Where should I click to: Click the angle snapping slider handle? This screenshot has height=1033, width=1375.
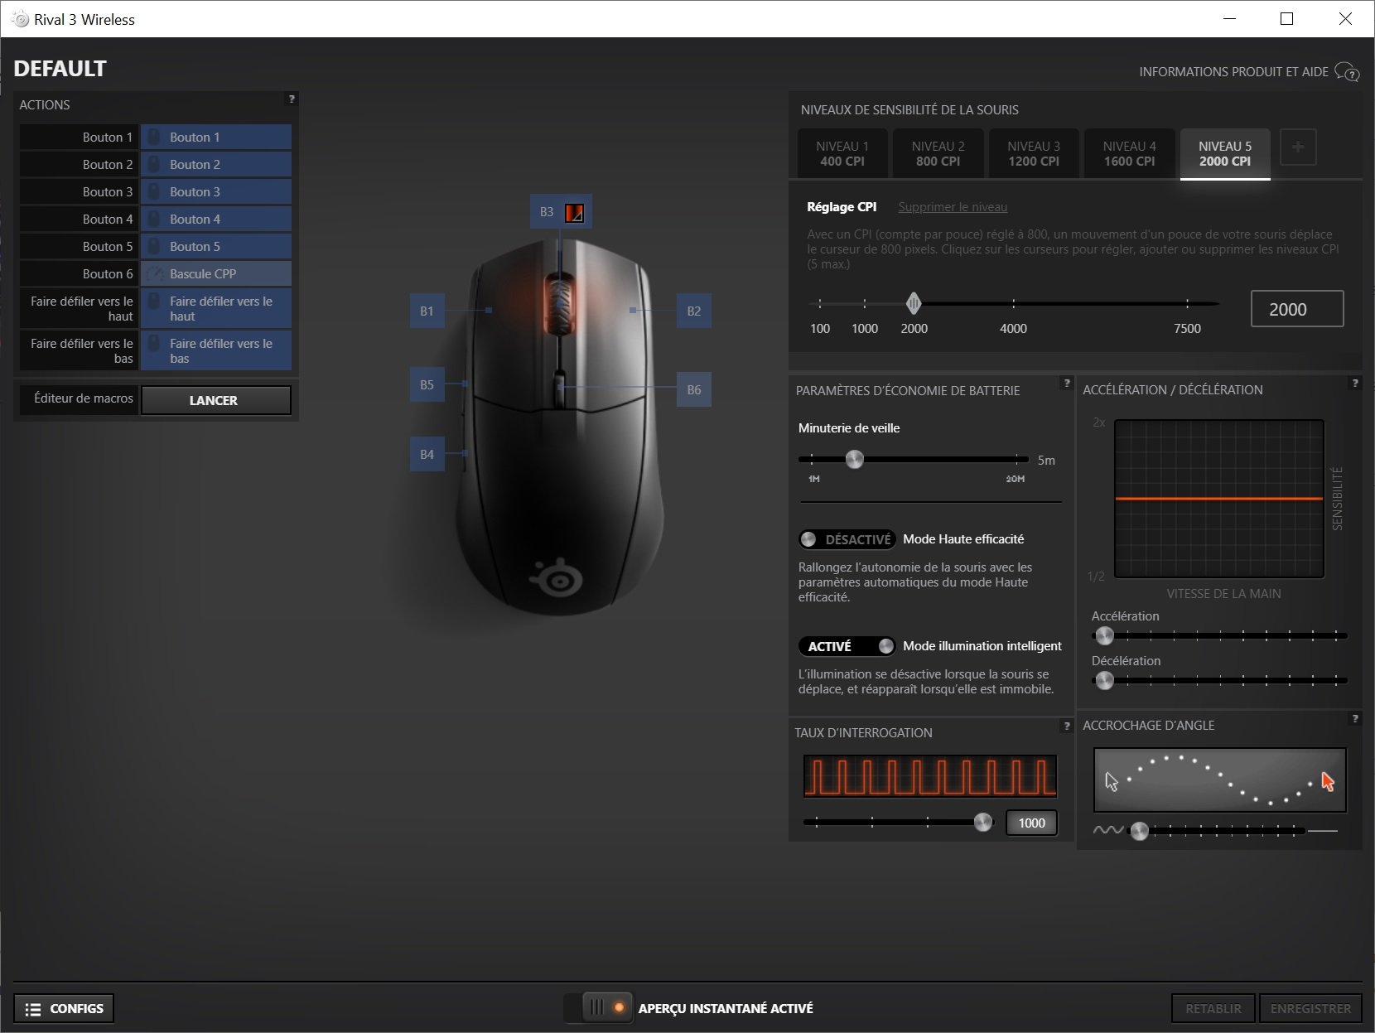coord(1140,831)
